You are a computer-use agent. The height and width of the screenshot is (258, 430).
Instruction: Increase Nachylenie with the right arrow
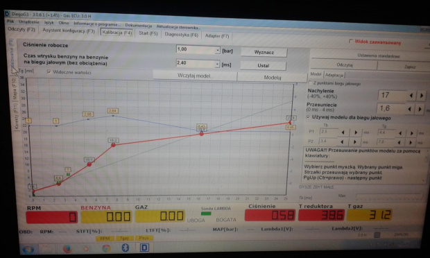pos(422,96)
